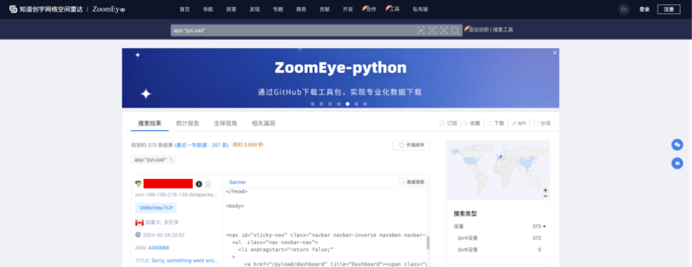The image size is (692, 267).
Task: Click the banner code vertical scrollbar
Action: coord(428,243)
